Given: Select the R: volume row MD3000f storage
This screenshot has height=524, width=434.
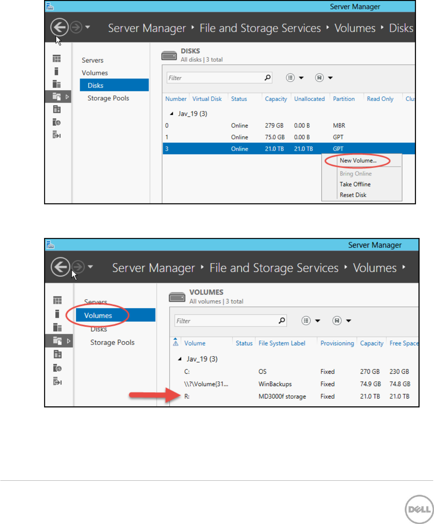Looking at the screenshot, I should [294, 397].
